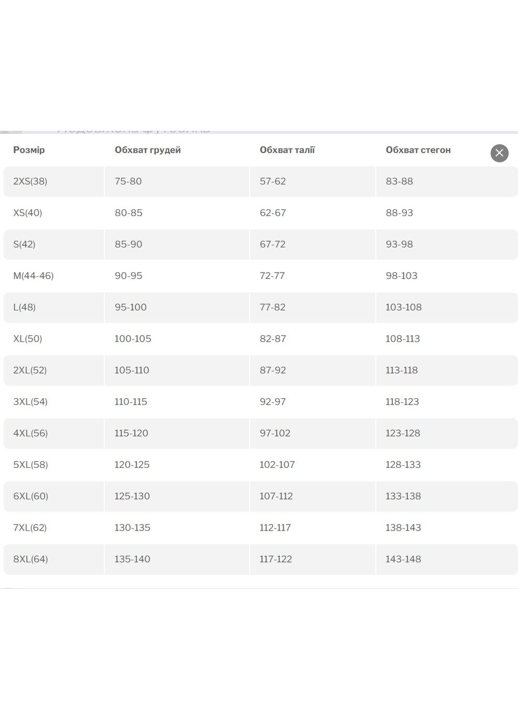Click the Обхват талії column header
Screen dimensions: 518x720
(x=287, y=150)
